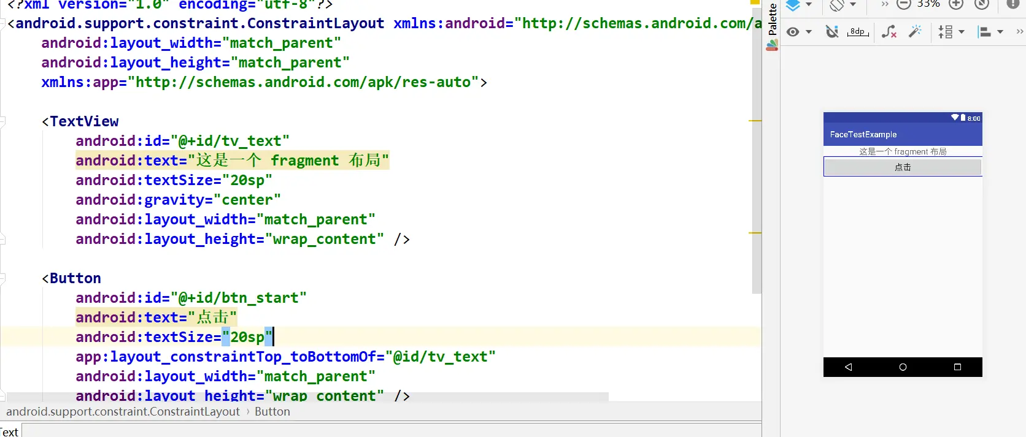
Task: Click the android:gravity="center" line
Action: click(178, 200)
